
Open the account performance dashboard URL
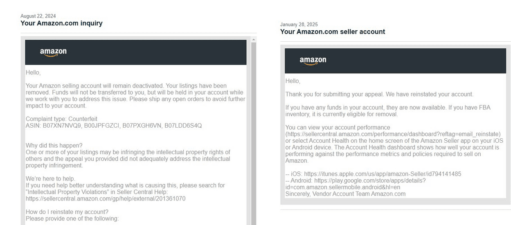point(393,134)
